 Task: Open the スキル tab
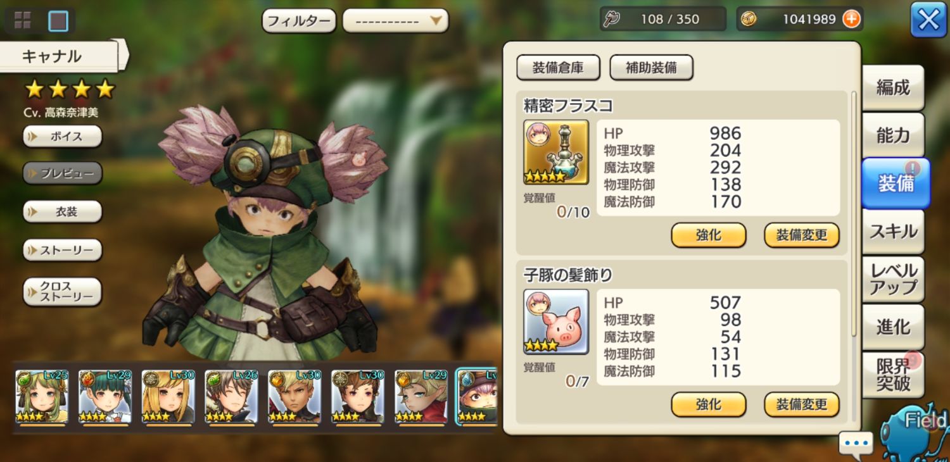click(x=893, y=232)
